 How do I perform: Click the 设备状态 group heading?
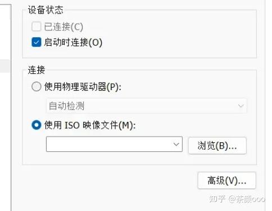[x=46, y=10]
